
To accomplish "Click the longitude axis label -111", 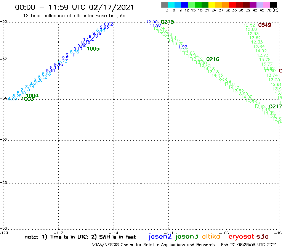I will 168,233.
